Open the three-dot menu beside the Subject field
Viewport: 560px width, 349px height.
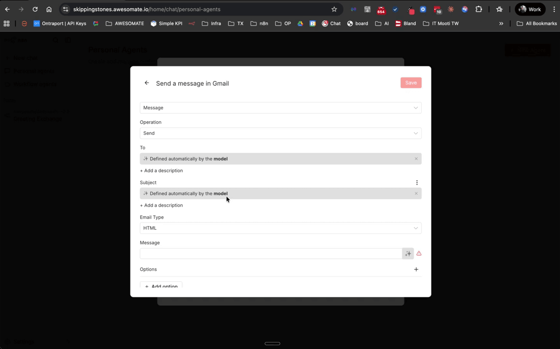click(x=417, y=183)
